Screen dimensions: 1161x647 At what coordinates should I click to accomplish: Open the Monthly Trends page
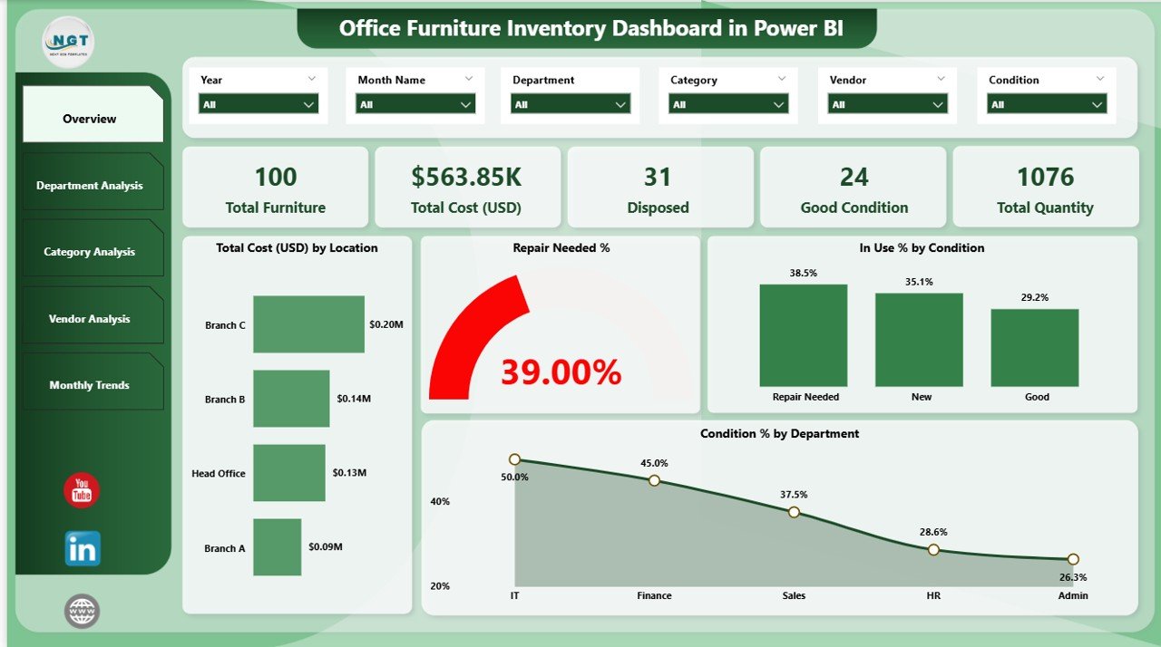(x=90, y=385)
